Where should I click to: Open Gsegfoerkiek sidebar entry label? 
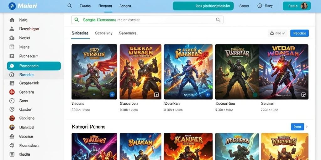click(x=29, y=83)
